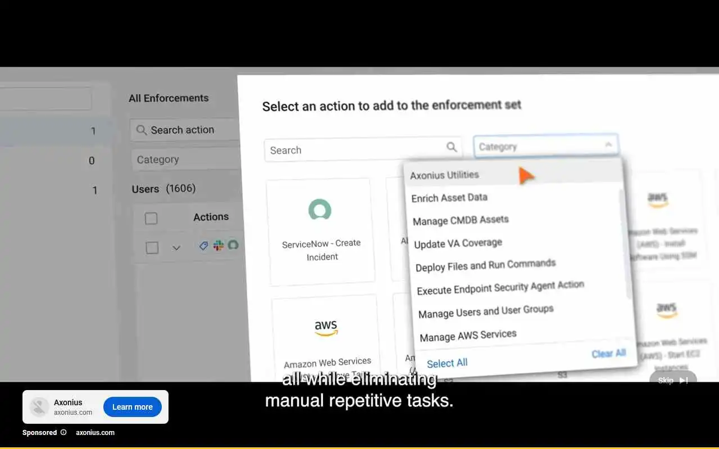
Task: Click the info icon next to Sponsored
Action: click(x=63, y=432)
